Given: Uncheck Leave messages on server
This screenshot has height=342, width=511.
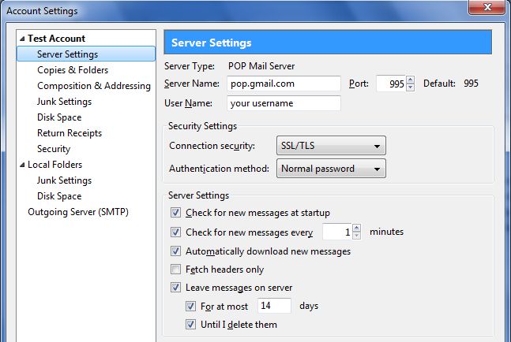Looking at the screenshot, I should [175, 288].
